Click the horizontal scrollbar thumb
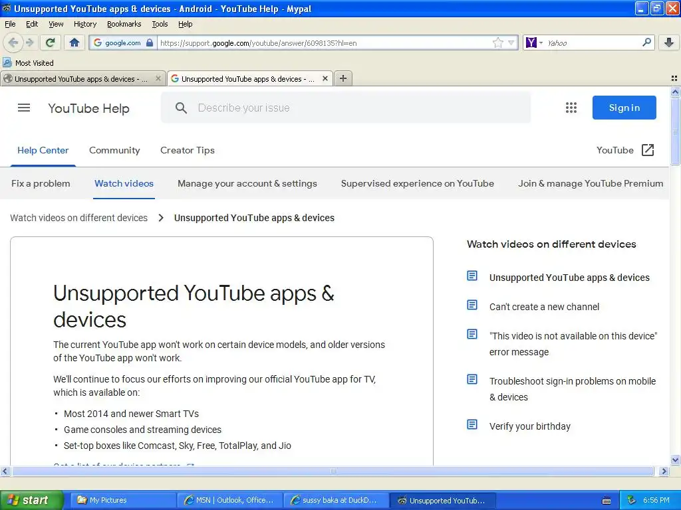Image resolution: width=681 pixels, height=510 pixels. [333, 471]
